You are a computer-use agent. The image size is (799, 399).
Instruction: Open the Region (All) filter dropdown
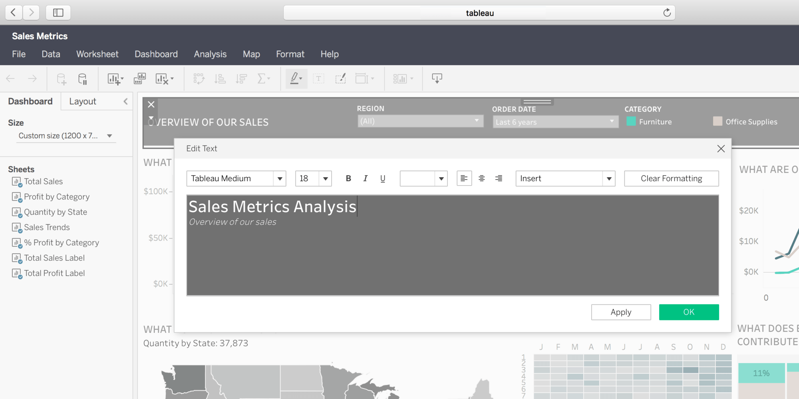point(420,121)
